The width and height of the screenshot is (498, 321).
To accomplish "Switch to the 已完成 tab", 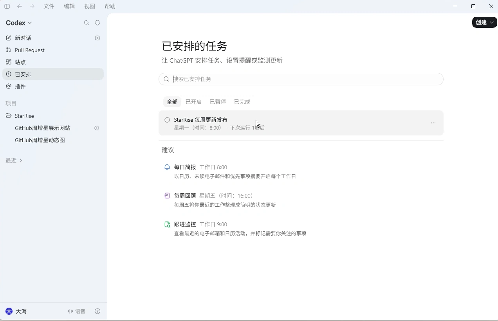I will [242, 102].
